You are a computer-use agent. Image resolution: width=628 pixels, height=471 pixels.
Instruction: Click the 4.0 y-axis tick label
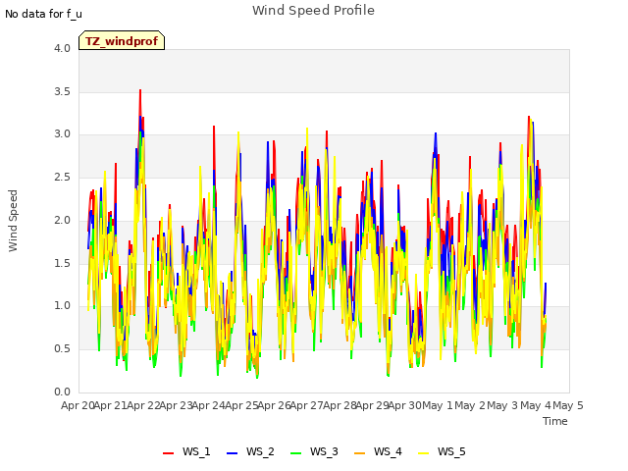pyautogui.click(x=62, y=48)
